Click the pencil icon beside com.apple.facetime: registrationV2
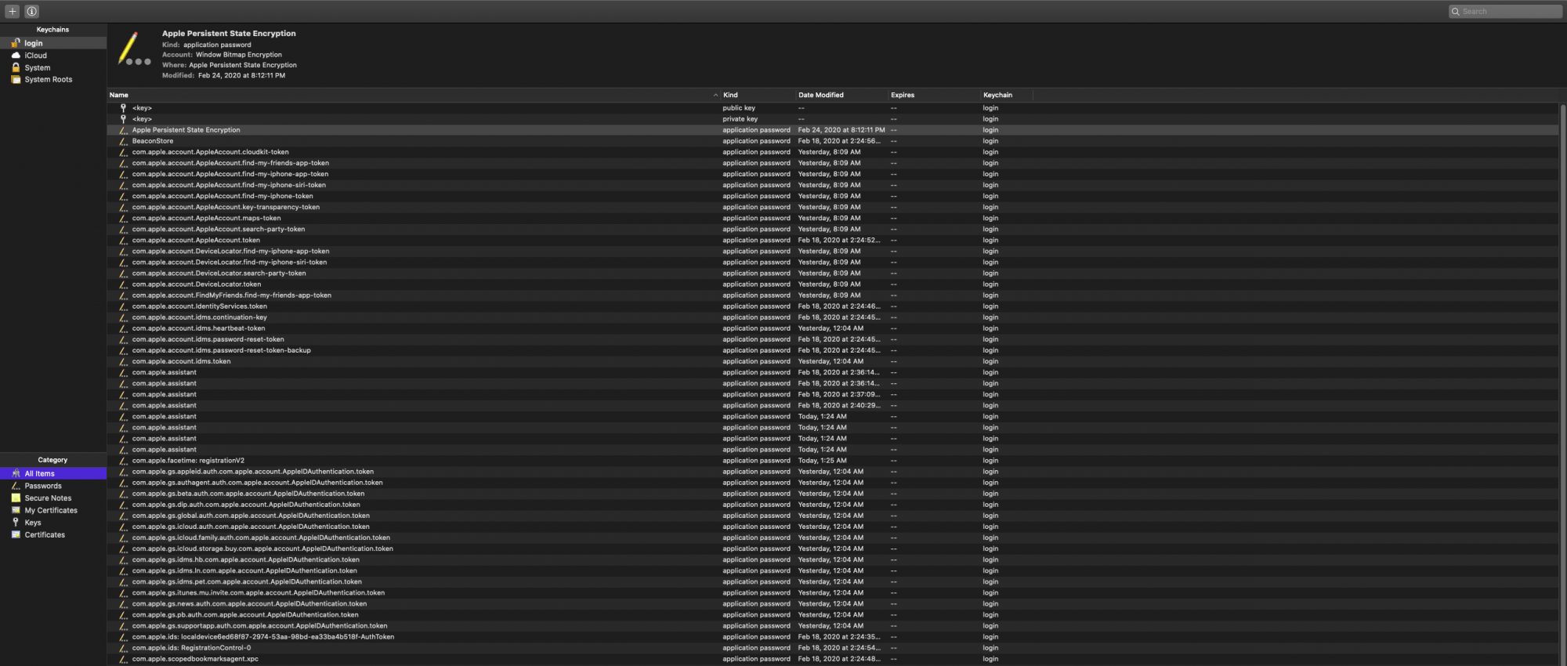 pos(123,461)
